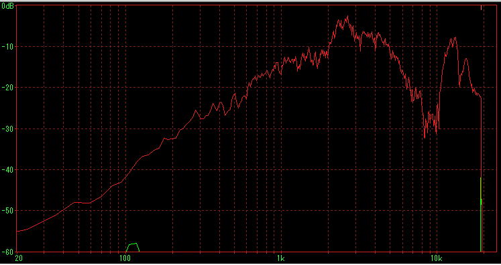Click the -50 dB axis label
Viewport: 501px width, 265px height.
[8, 211]
